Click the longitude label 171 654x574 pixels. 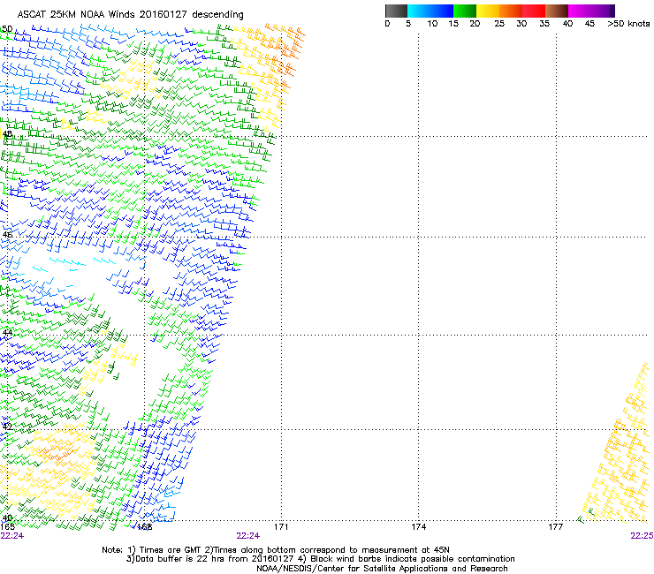coord(281,527)
